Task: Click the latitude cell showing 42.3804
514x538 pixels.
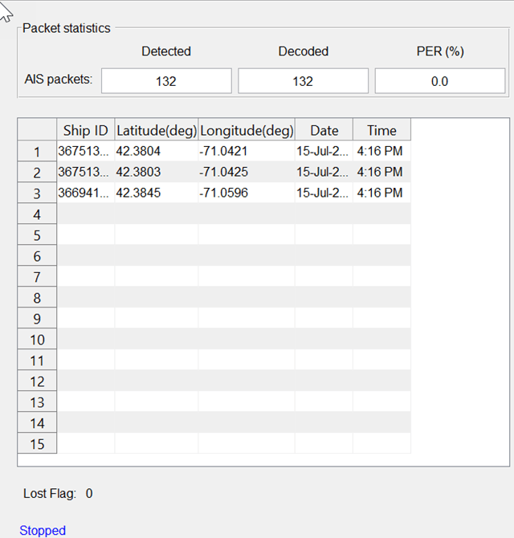Action: coord(157,151)
